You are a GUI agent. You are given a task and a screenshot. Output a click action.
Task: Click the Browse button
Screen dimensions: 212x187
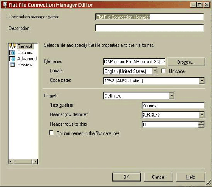click(x=186, y=62)
